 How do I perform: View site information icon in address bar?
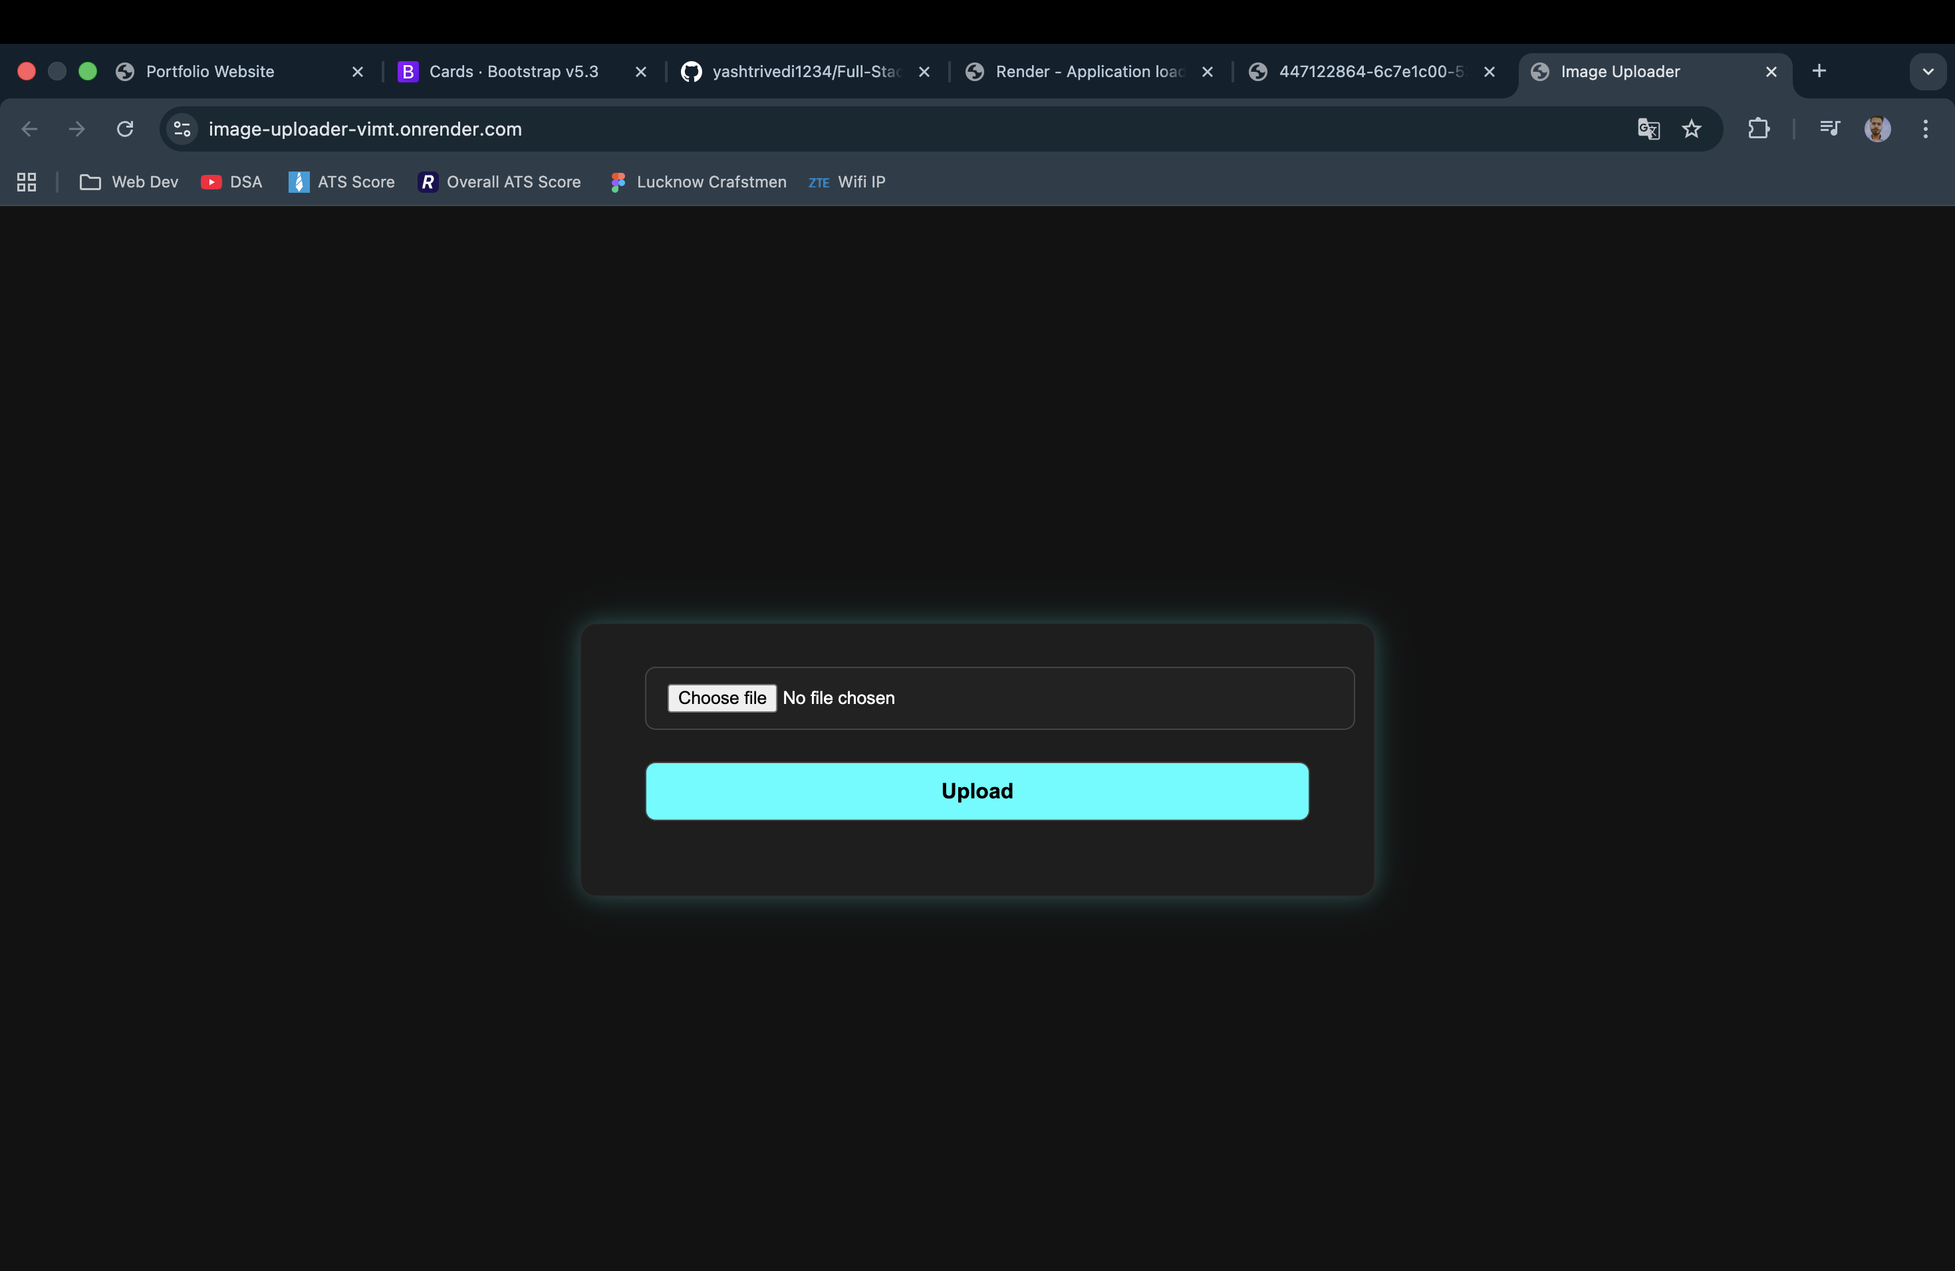(x=182, y=129)
